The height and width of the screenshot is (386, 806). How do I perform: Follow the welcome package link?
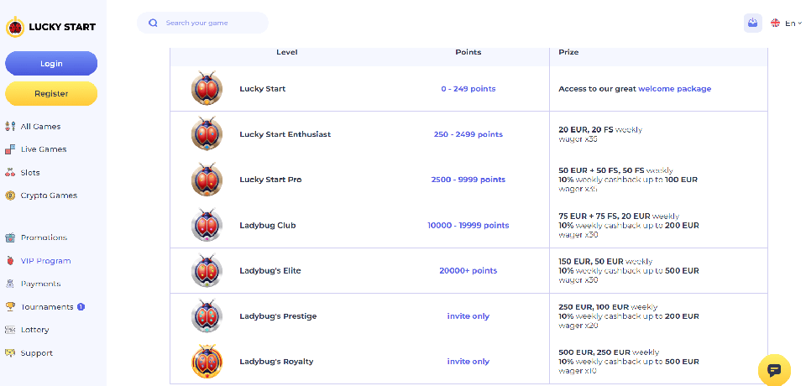[674, 89]
